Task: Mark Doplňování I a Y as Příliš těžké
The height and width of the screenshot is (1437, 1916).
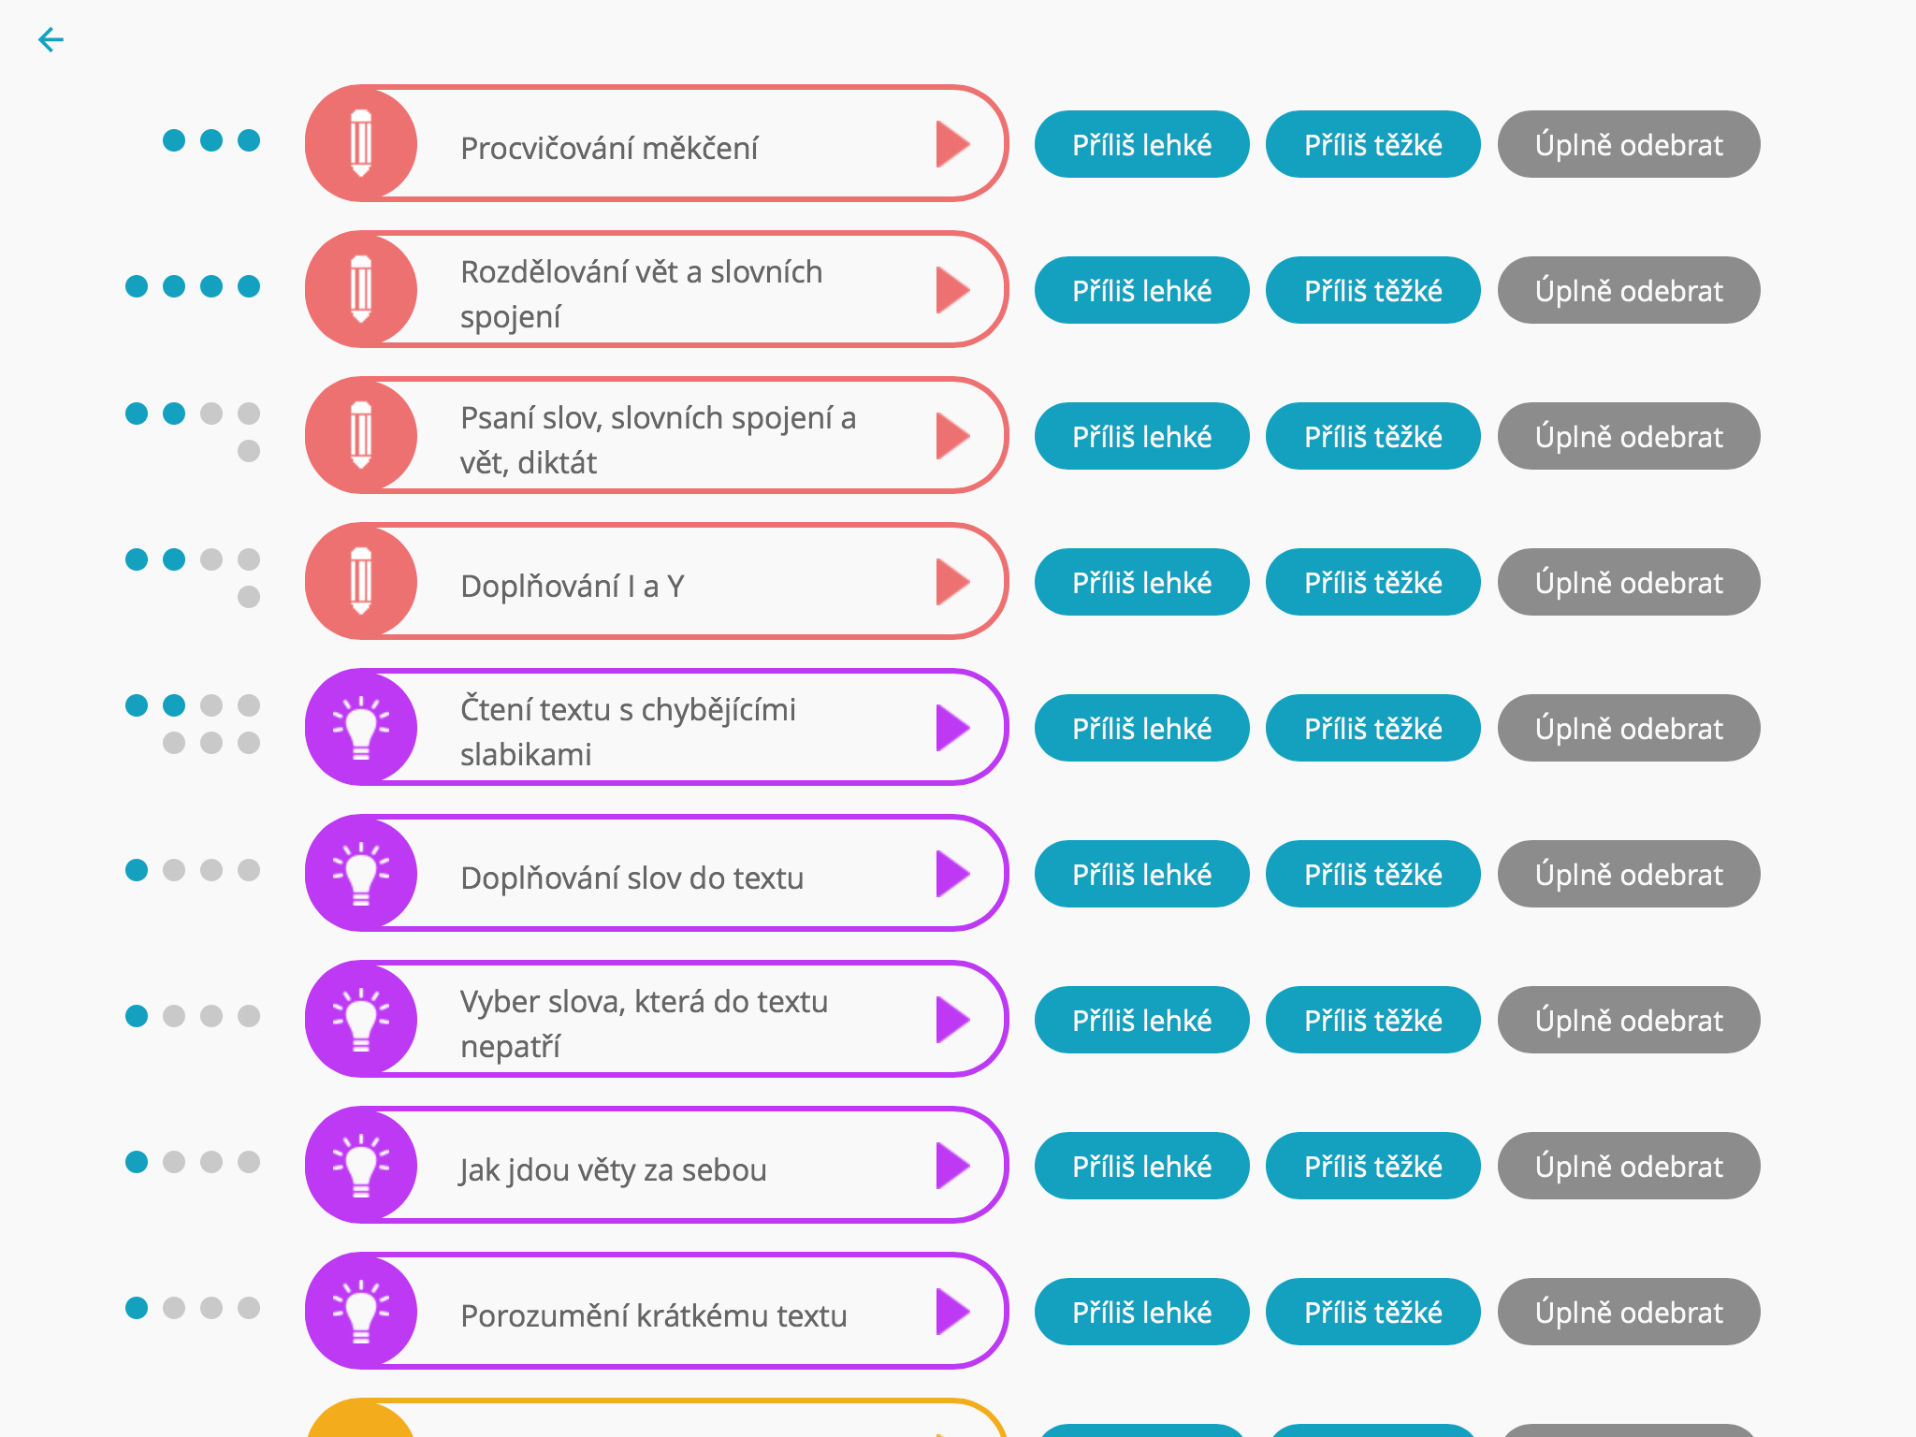Action: click(1372, 582)
